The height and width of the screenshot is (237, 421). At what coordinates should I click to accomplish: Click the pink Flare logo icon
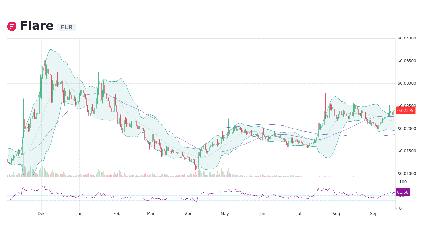tap(12, 26)
